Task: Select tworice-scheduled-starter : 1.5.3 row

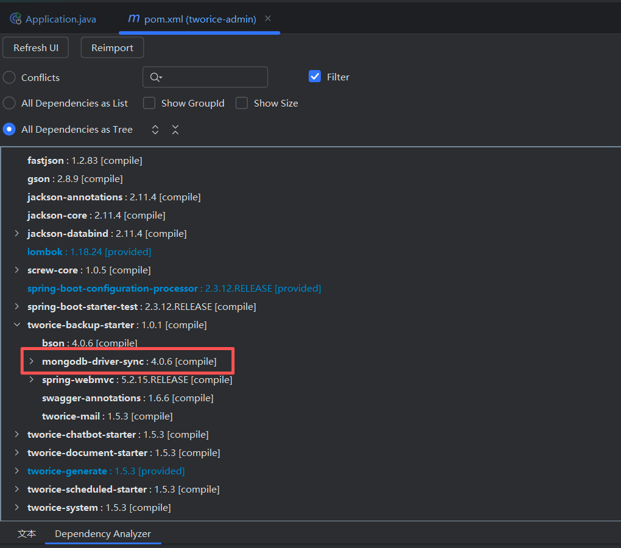Action: pyautogui.click(x=123, y=489)
